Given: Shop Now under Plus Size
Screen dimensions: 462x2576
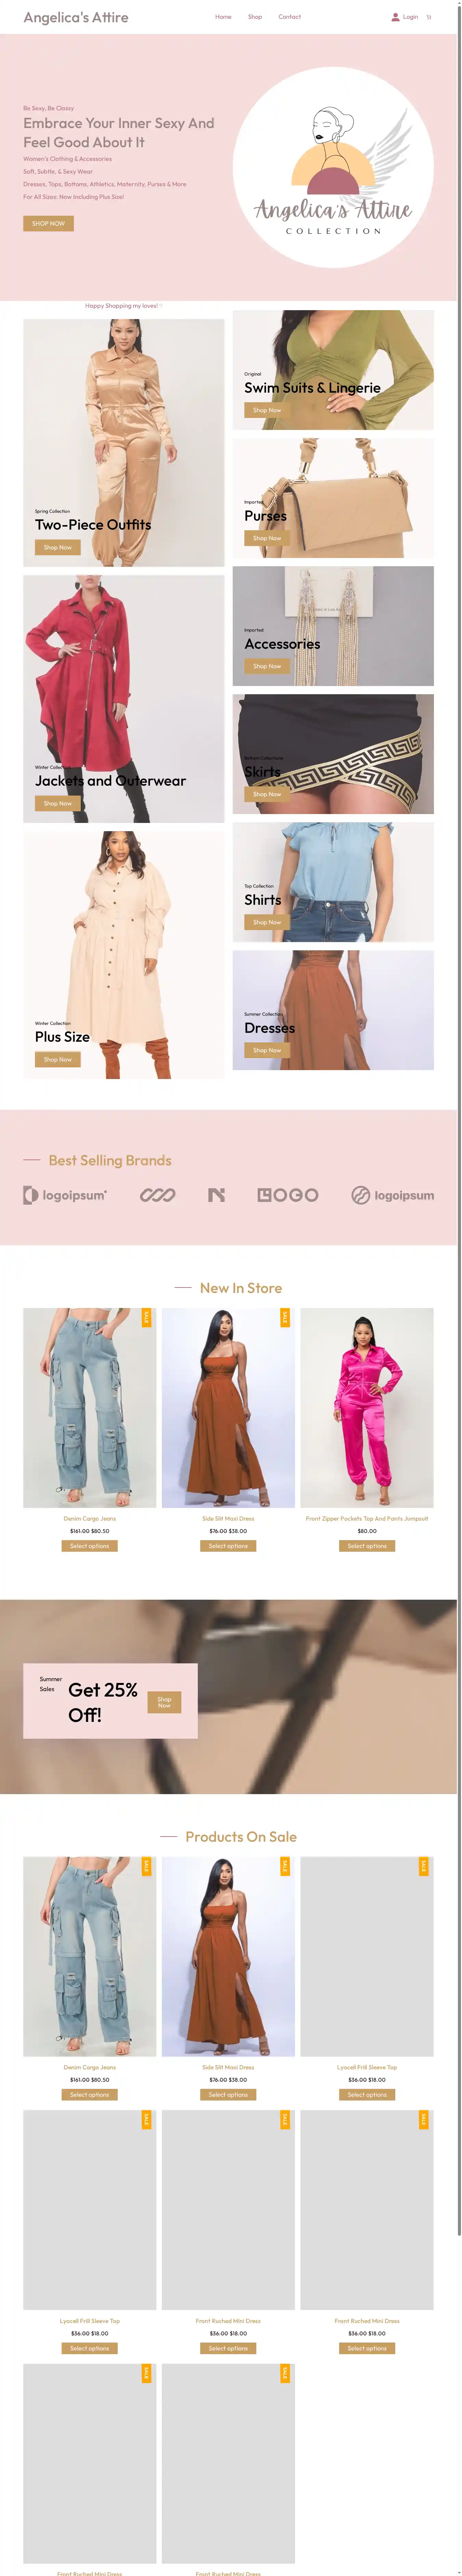Looking at the screenshot, I should point(58,1059).
